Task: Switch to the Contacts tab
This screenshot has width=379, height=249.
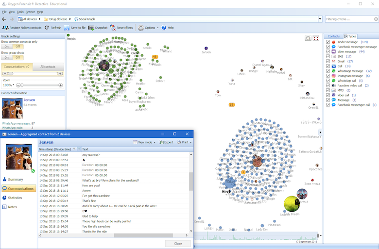Action: tap(333, 36)
